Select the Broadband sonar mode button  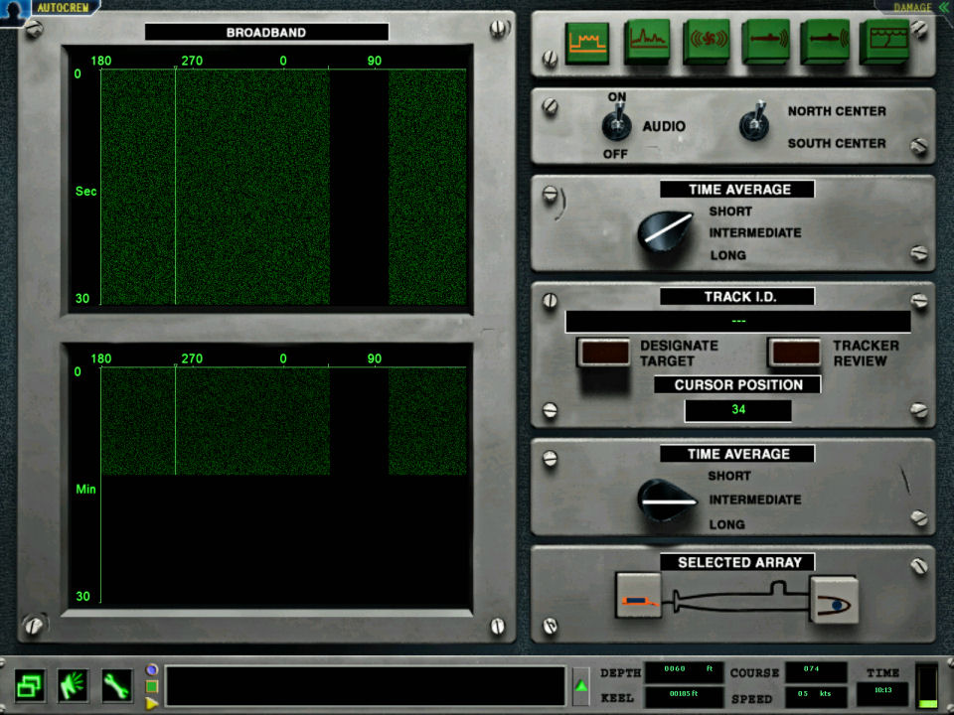click(x=587, y=42)
